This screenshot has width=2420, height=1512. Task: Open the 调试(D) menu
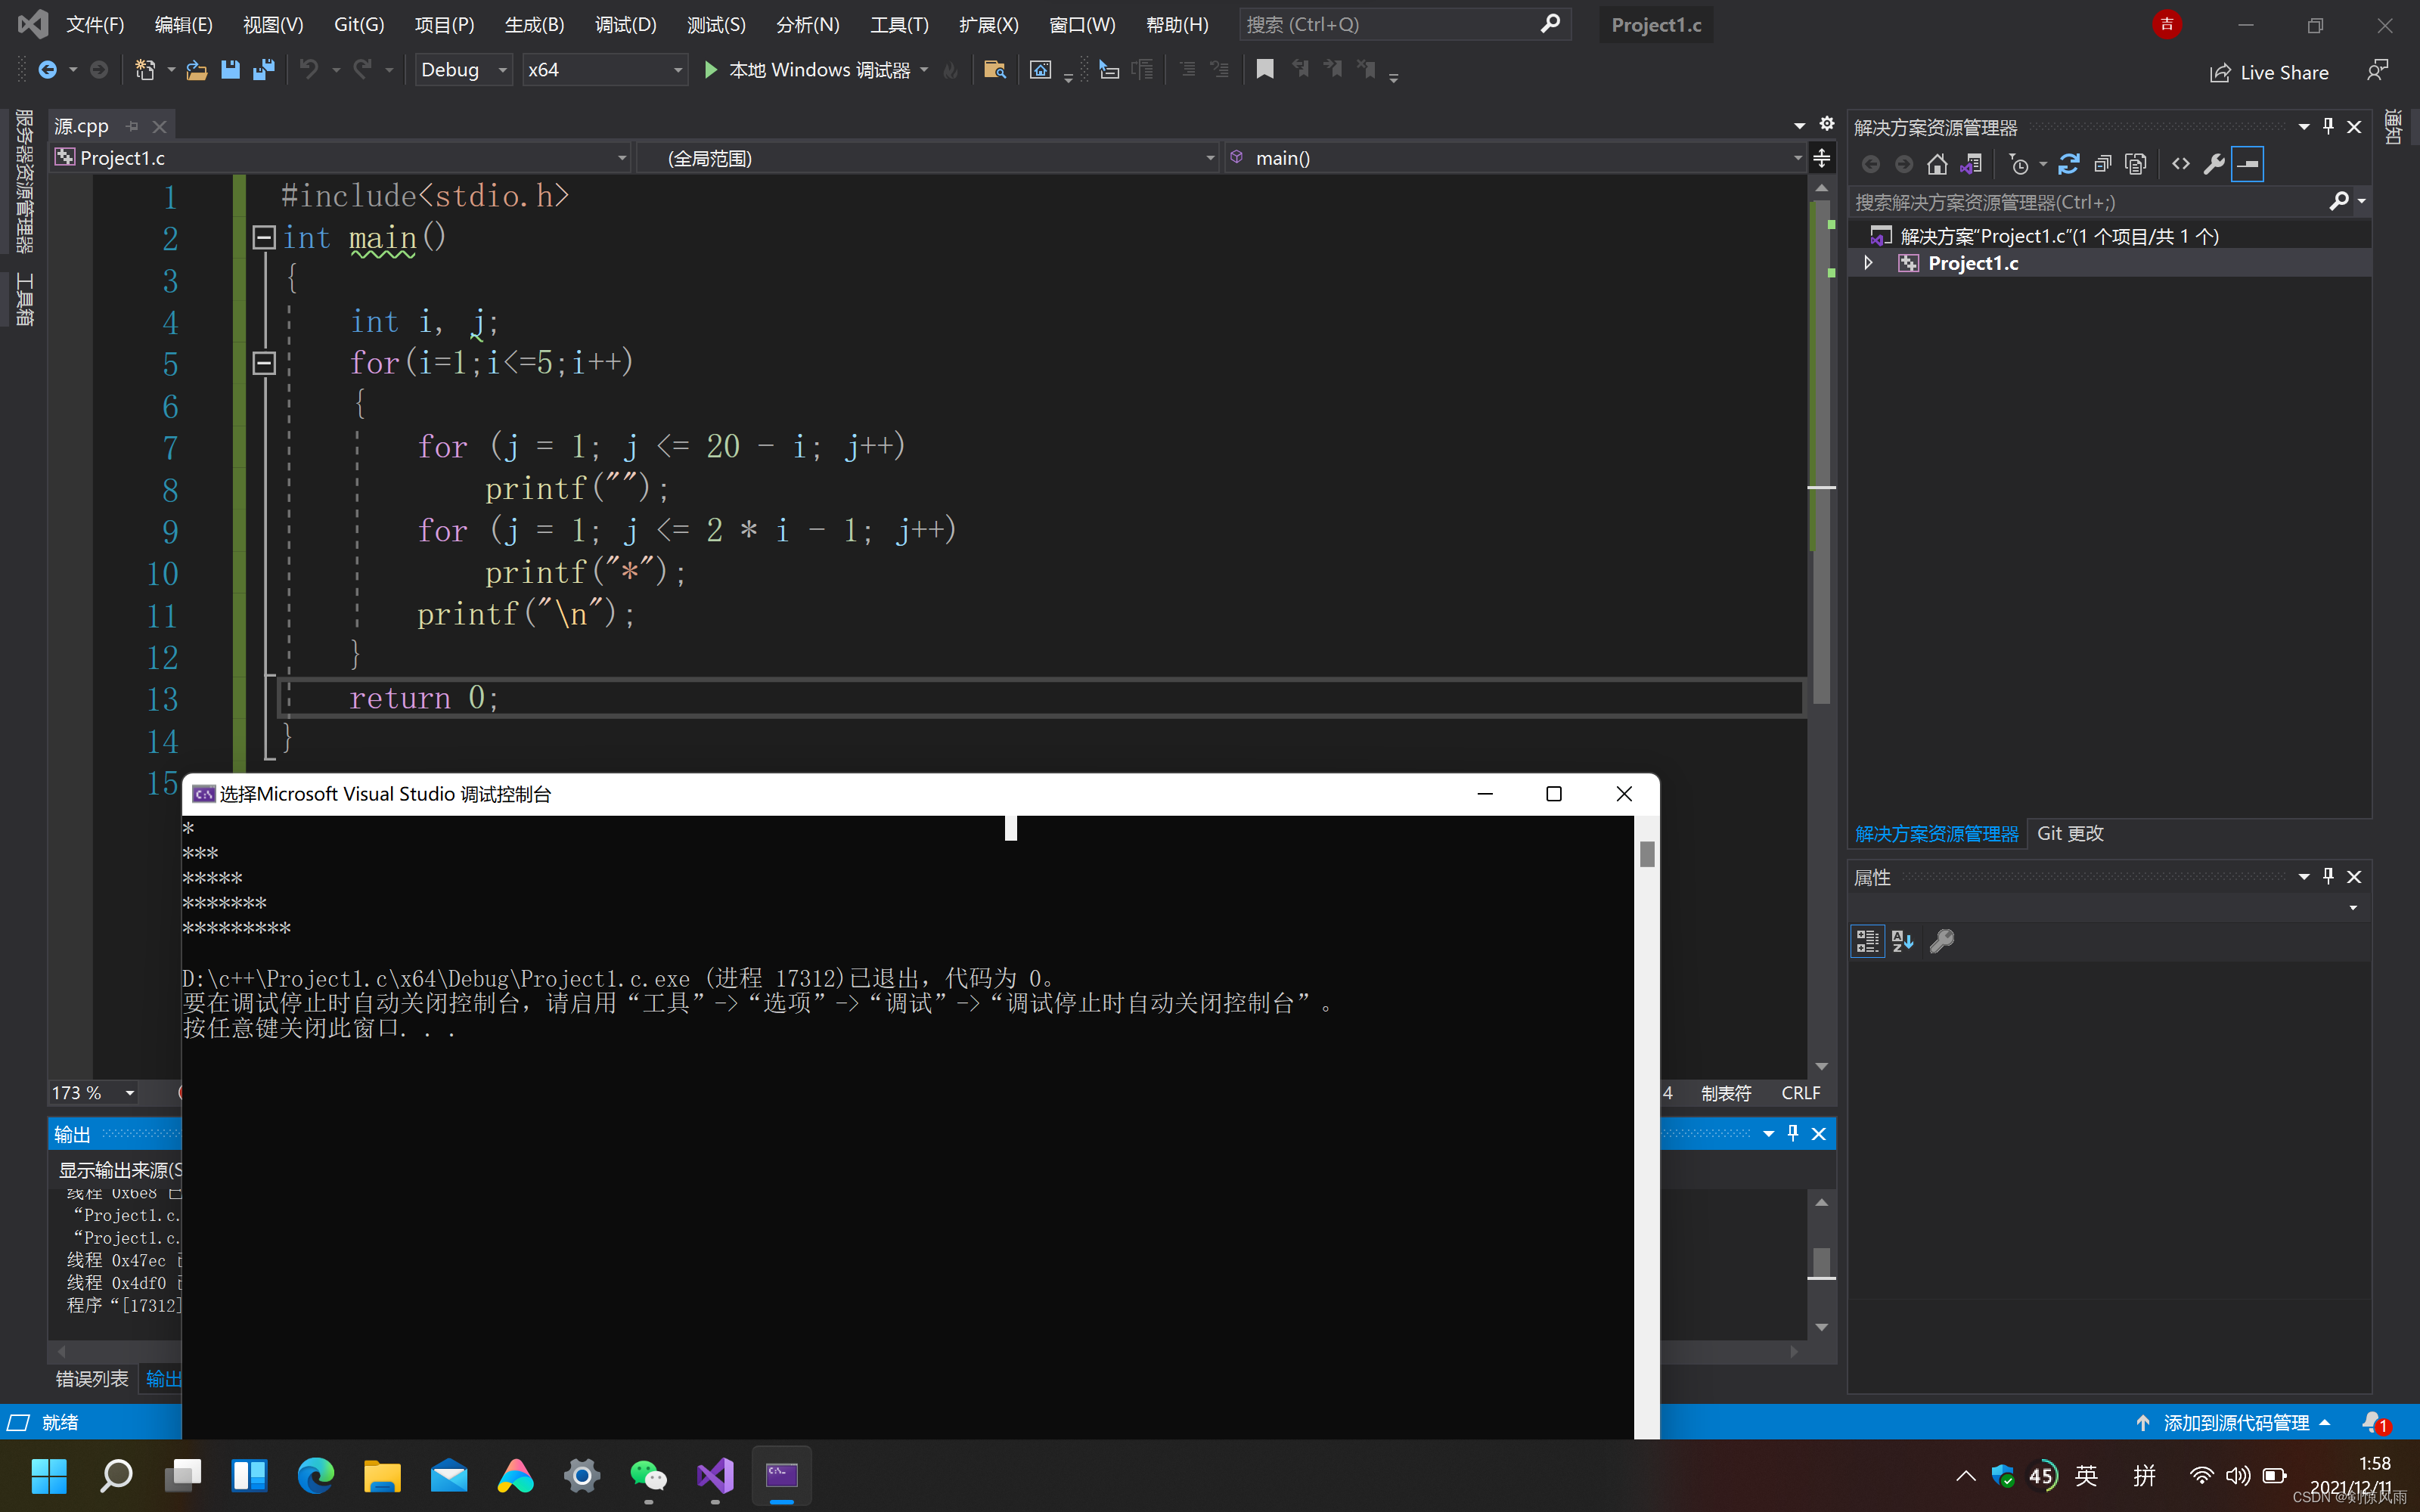coord(625,25)
